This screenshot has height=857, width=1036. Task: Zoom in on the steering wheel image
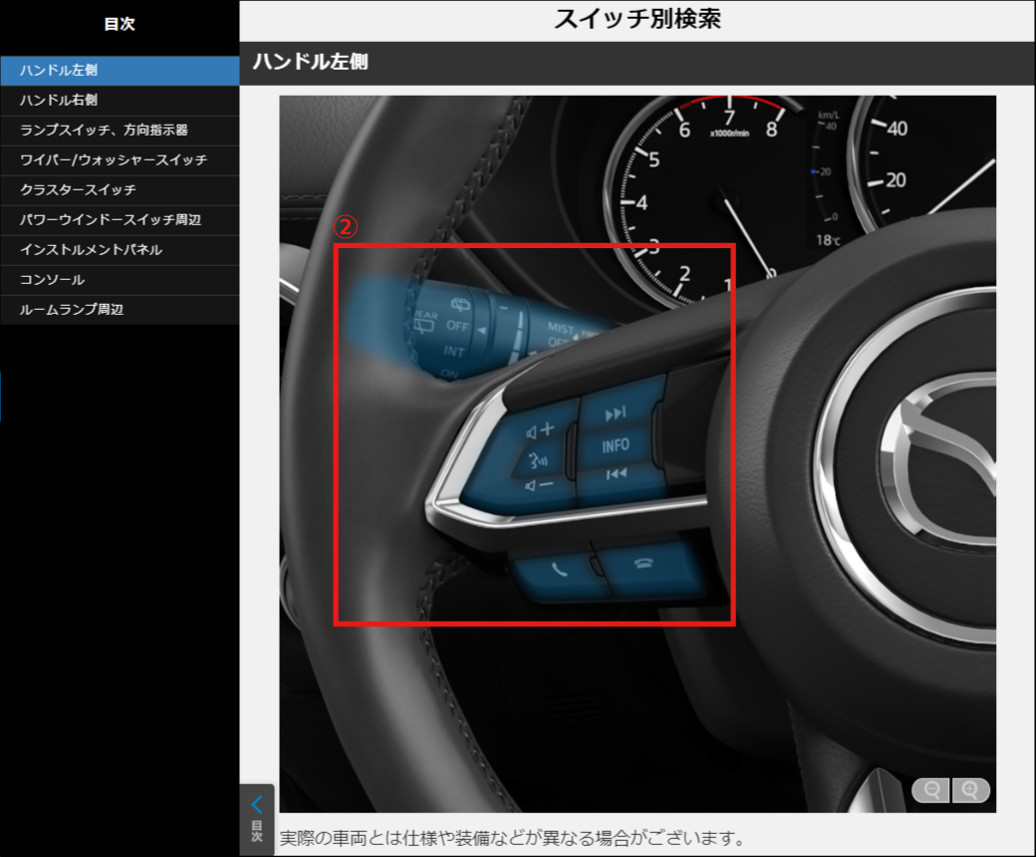[970, 790]
